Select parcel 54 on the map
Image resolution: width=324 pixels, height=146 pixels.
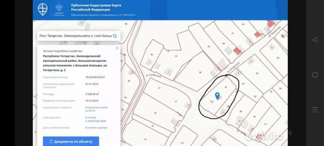pyautogui.click(x=257, y=73)
